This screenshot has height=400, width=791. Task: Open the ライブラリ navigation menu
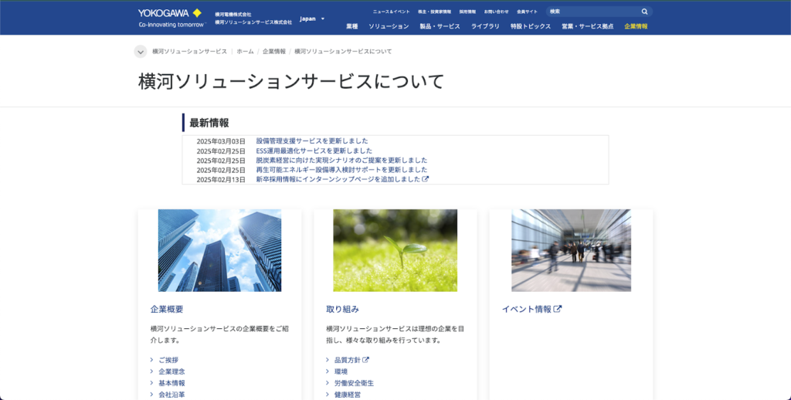[x=485, y=26]
